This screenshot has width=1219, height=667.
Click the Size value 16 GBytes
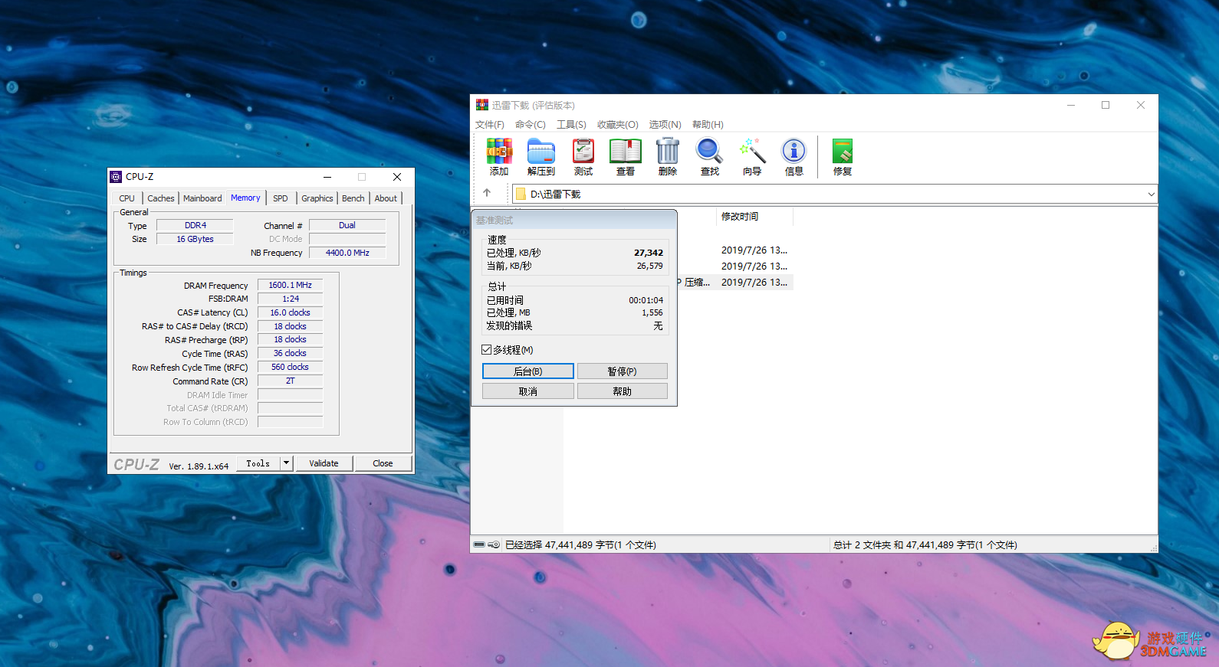point(195,239)
